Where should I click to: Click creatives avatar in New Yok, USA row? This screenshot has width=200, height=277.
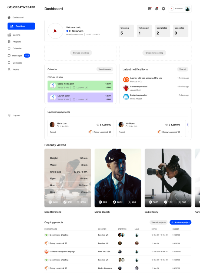[x=120, y=252]
